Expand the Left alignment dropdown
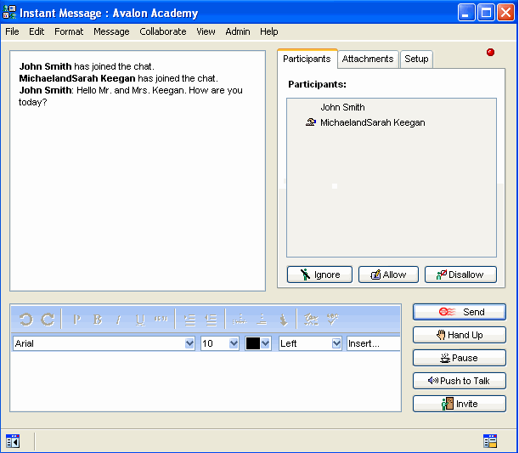 point(335,343)
